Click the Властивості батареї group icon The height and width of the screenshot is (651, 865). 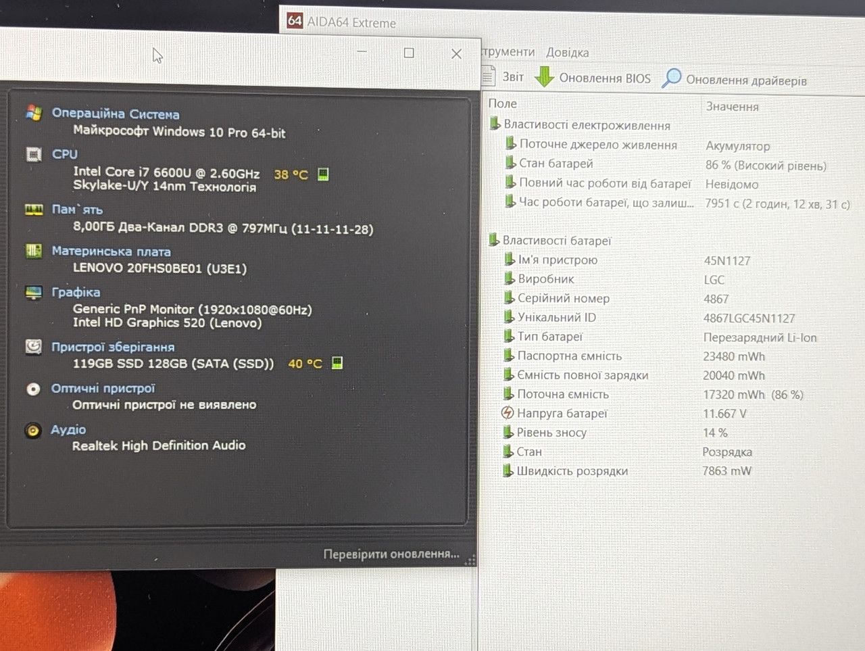(x=494, y=239)
